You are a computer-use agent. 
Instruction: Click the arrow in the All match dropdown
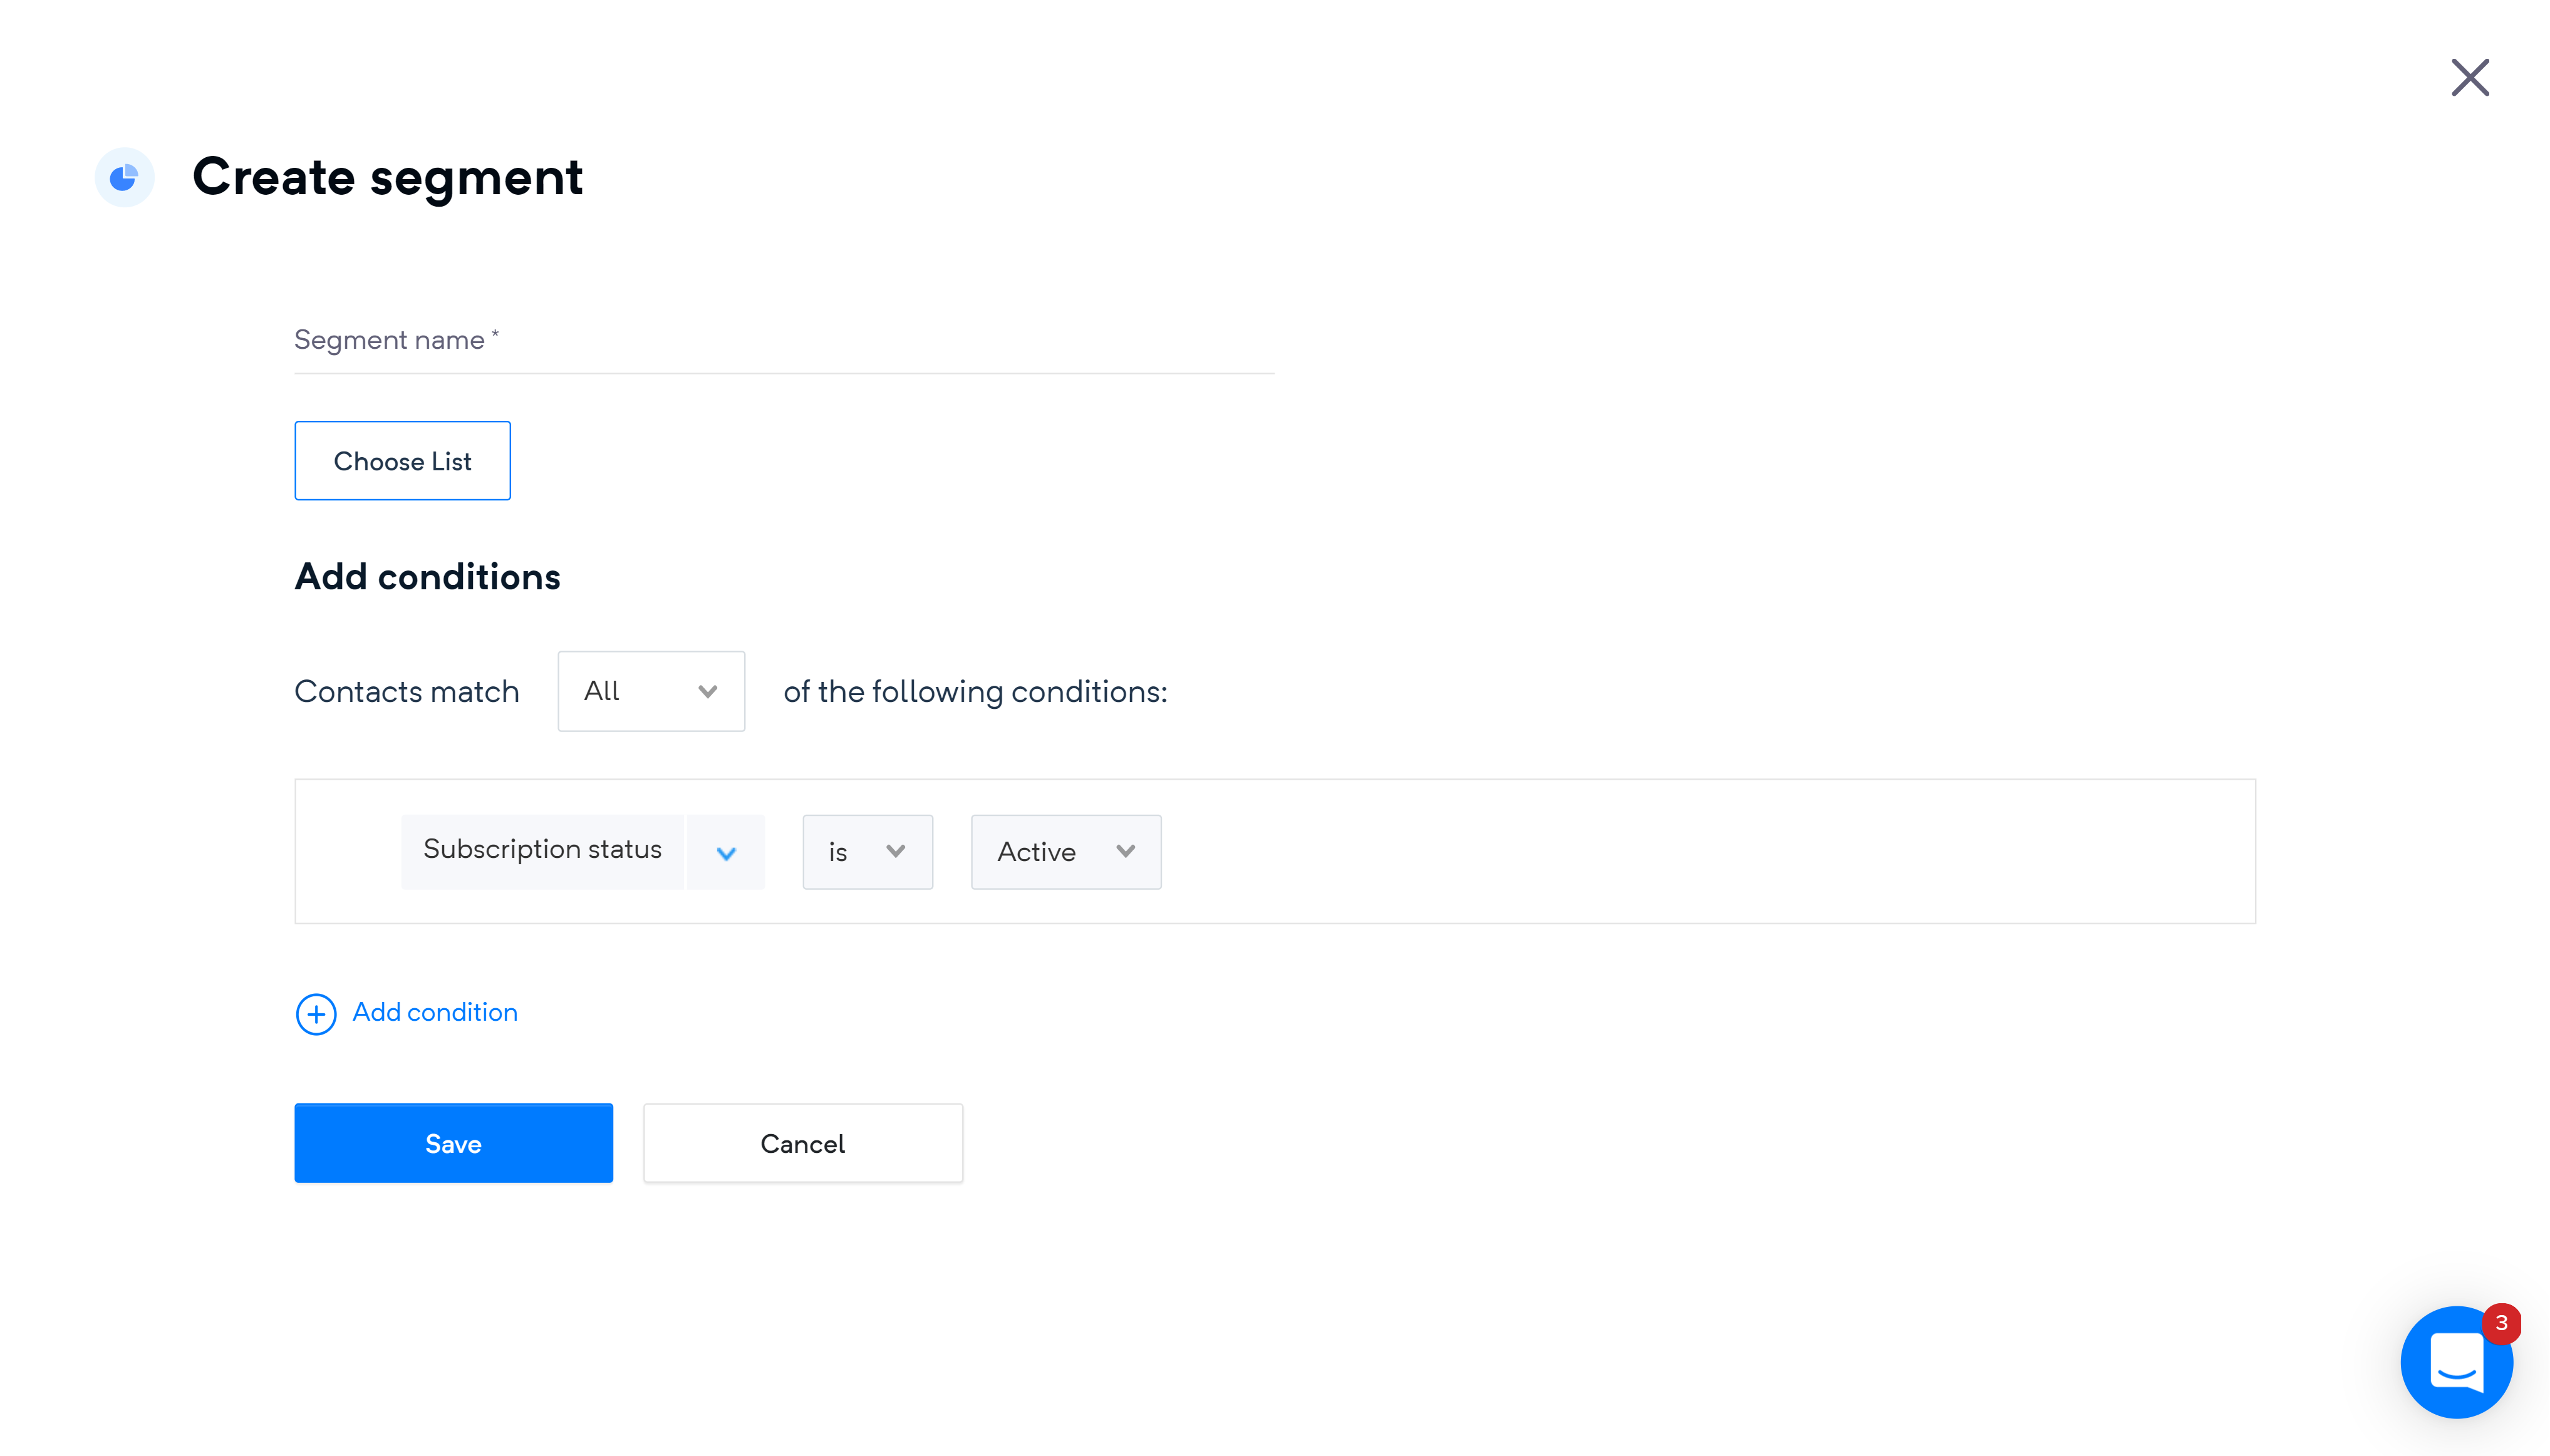(x=708, y=692)
